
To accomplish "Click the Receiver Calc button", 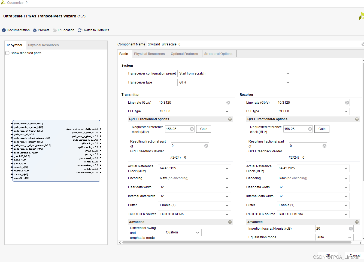I will point(322,129).
